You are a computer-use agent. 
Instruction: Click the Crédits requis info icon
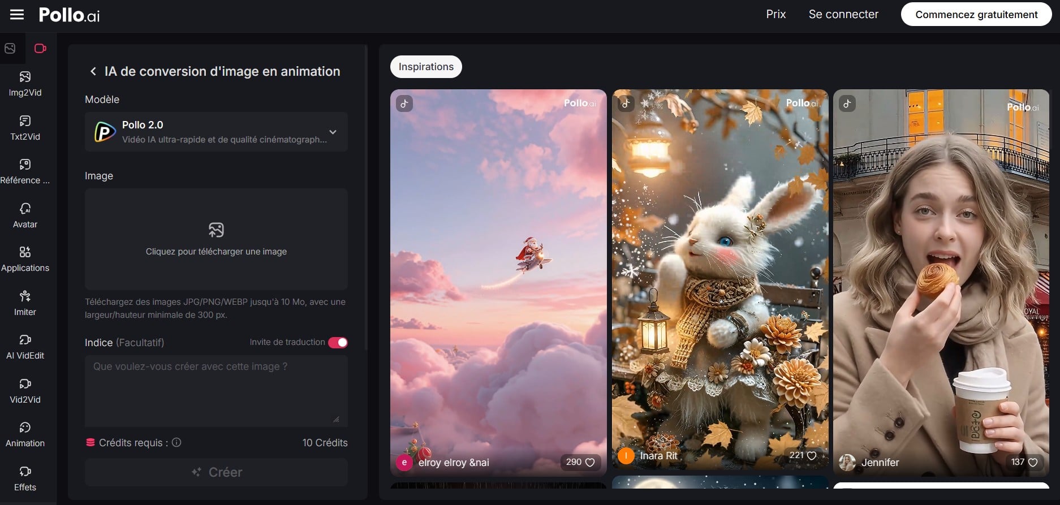(176, 442)
